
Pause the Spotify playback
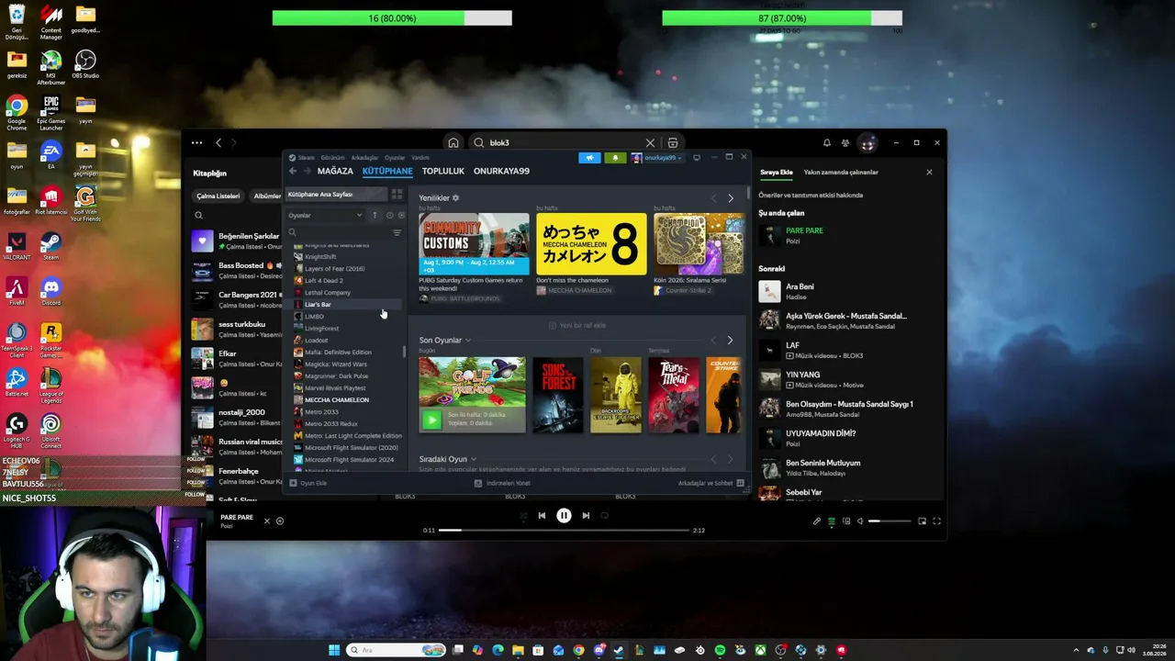(x=564, y=516)
